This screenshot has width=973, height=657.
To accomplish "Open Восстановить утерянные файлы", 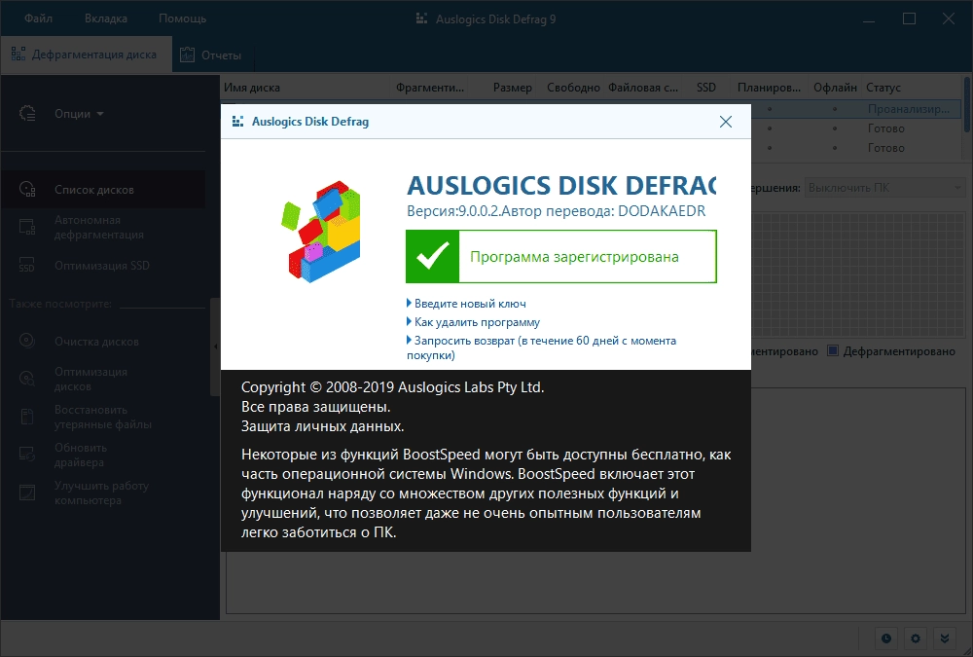I will (103, 417).
